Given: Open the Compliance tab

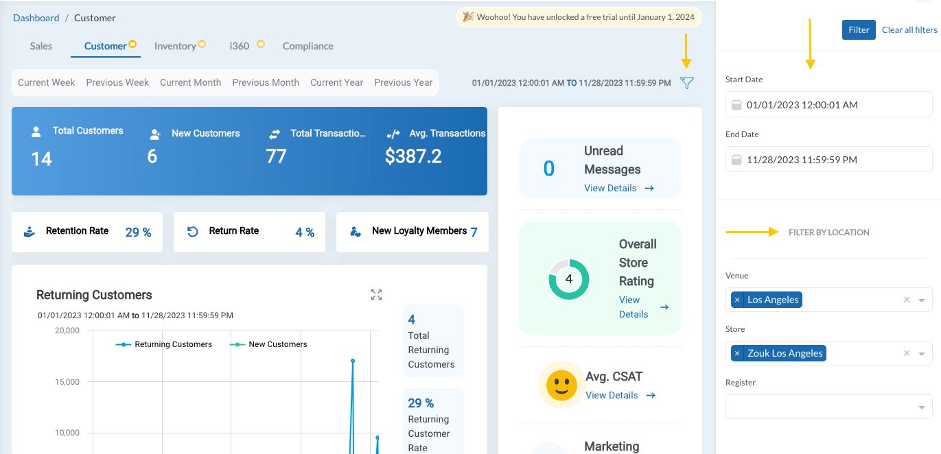Looking at the screenshot, I should (x=308, y=46).
